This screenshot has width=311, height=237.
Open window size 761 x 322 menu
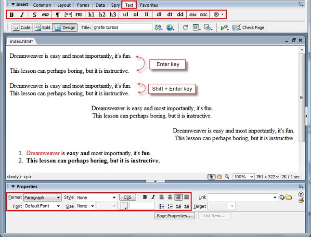(267, 177)
